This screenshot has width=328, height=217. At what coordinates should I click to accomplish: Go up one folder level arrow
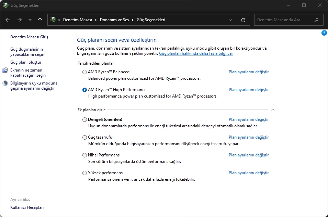[x=40, y=20]
